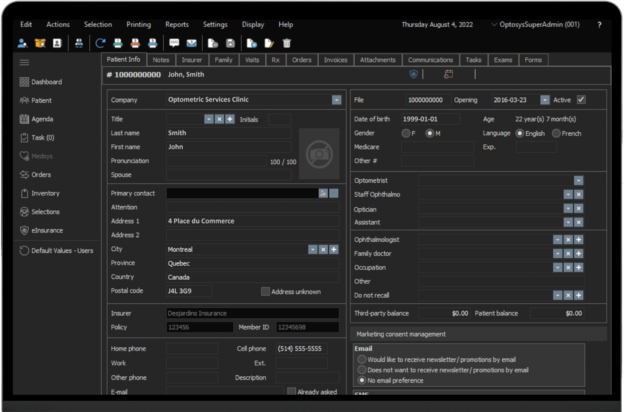Open eInsurance in the sidebar
This screenshot has width=624, height=412.
(41, 230)
